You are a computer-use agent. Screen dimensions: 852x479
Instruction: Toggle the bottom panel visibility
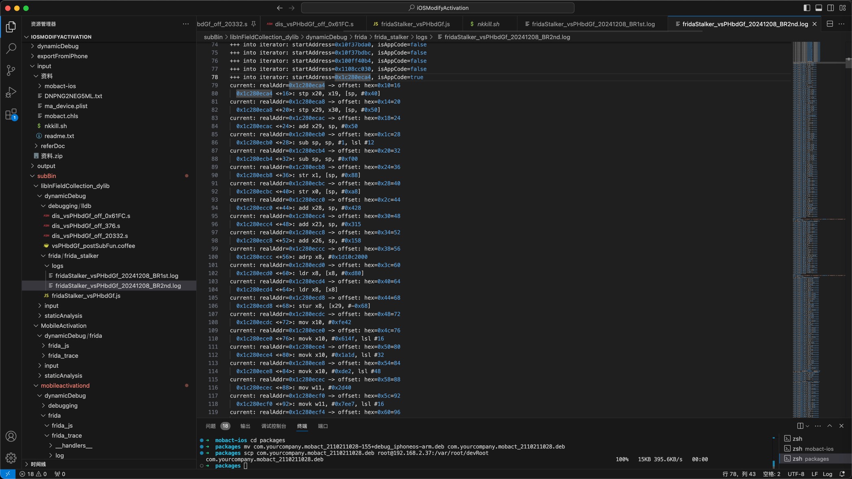pyautogui.click(x=819, y=8)
